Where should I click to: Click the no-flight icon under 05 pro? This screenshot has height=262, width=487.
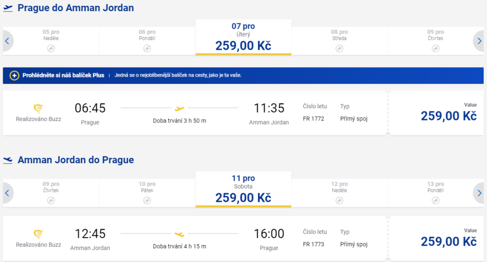[51, 49]
